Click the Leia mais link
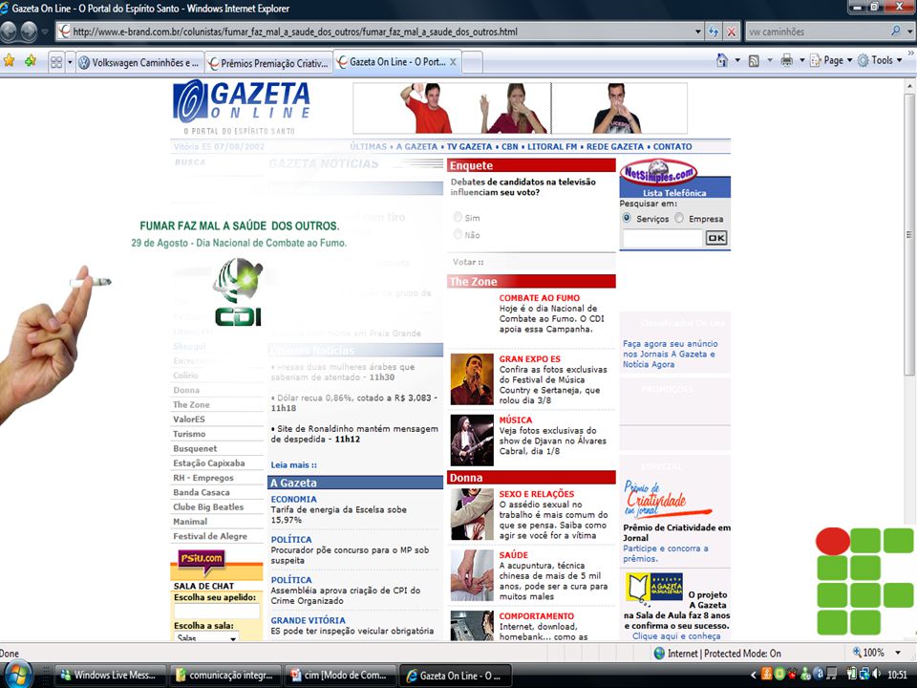The height and width of the screenshot is (688, 917). (x=293, y=464)
